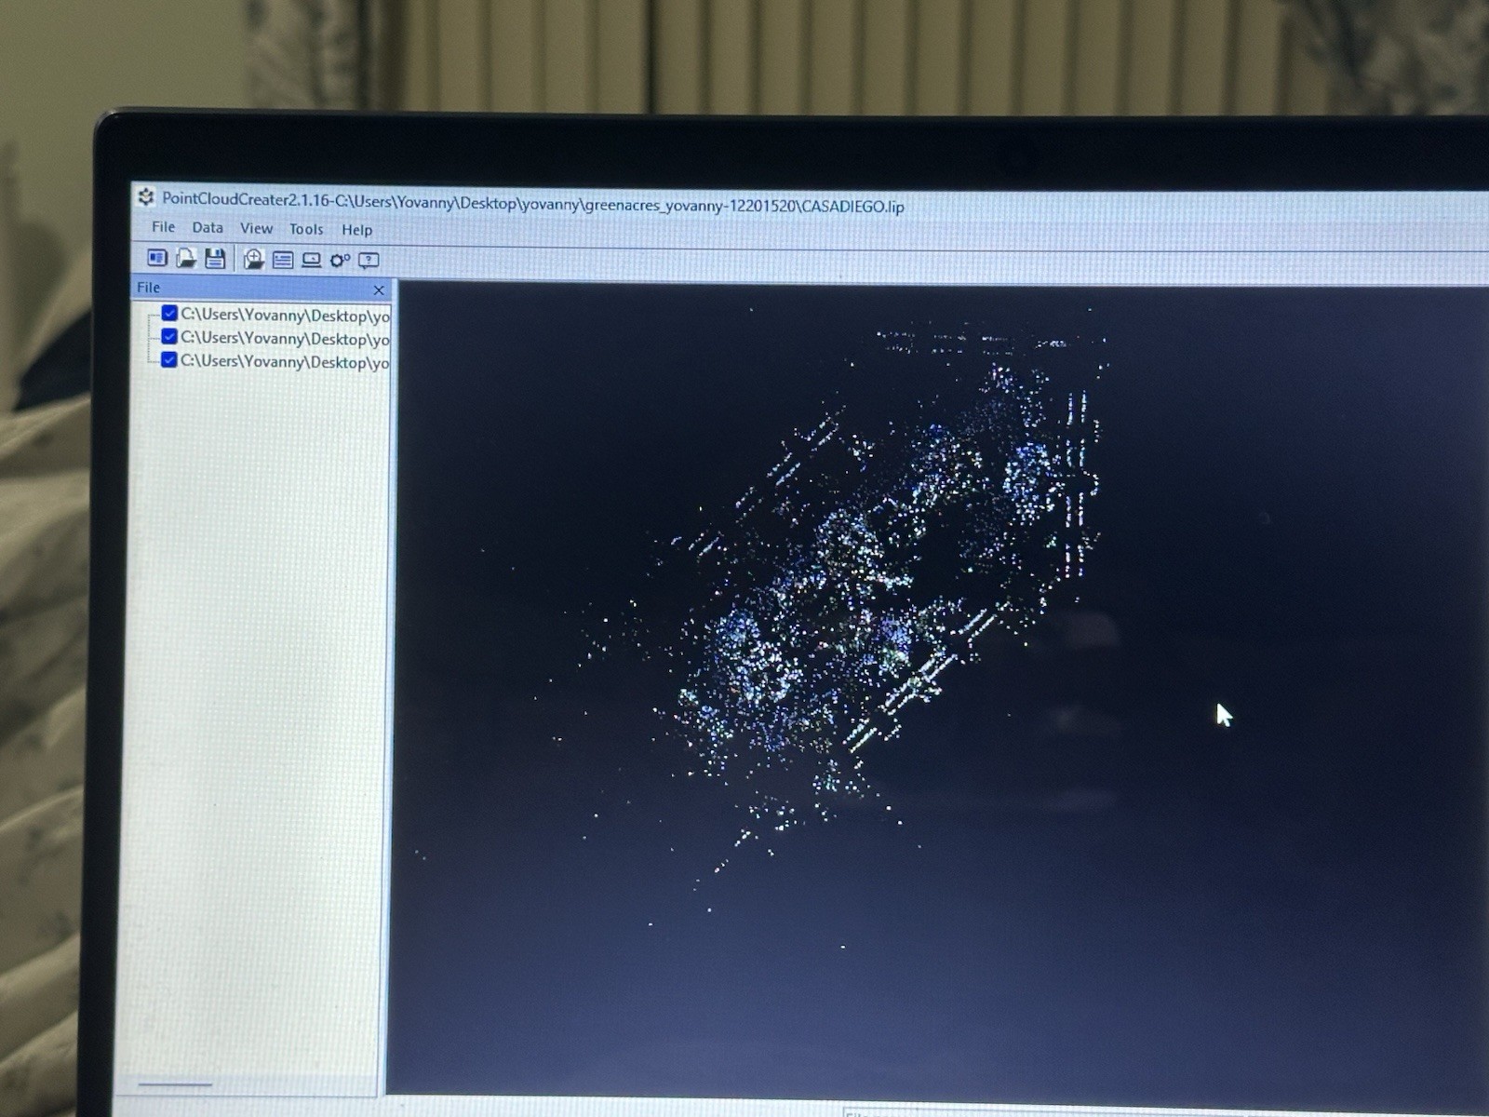Open the Data menu
Viewport: 1489px width, 1117px height.
(208, 228)
